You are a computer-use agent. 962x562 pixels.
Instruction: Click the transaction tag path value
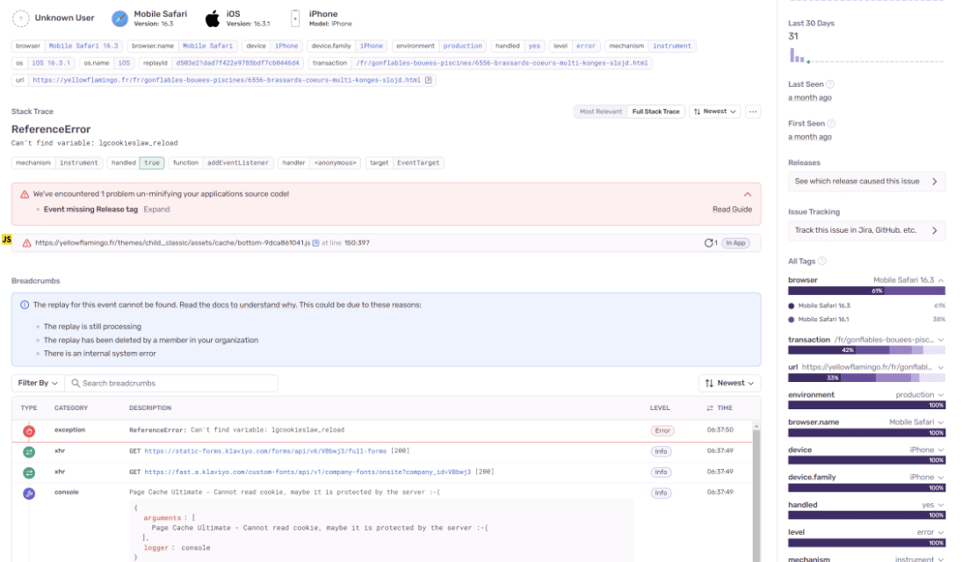point(502,62)
